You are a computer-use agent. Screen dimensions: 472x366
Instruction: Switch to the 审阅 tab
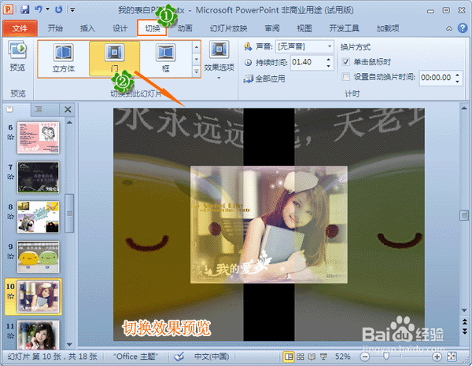[x=272, y=28]
